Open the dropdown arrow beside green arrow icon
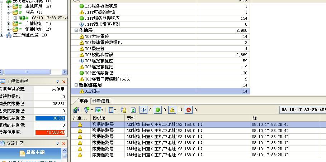This screenshot has width=326, height=162. click(x=103, y=110)
